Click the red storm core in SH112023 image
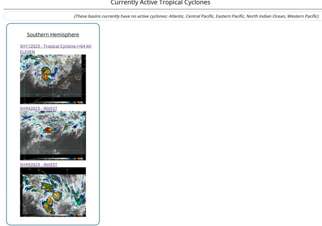Viewport: 322px width, 226px height. (46, 73)
